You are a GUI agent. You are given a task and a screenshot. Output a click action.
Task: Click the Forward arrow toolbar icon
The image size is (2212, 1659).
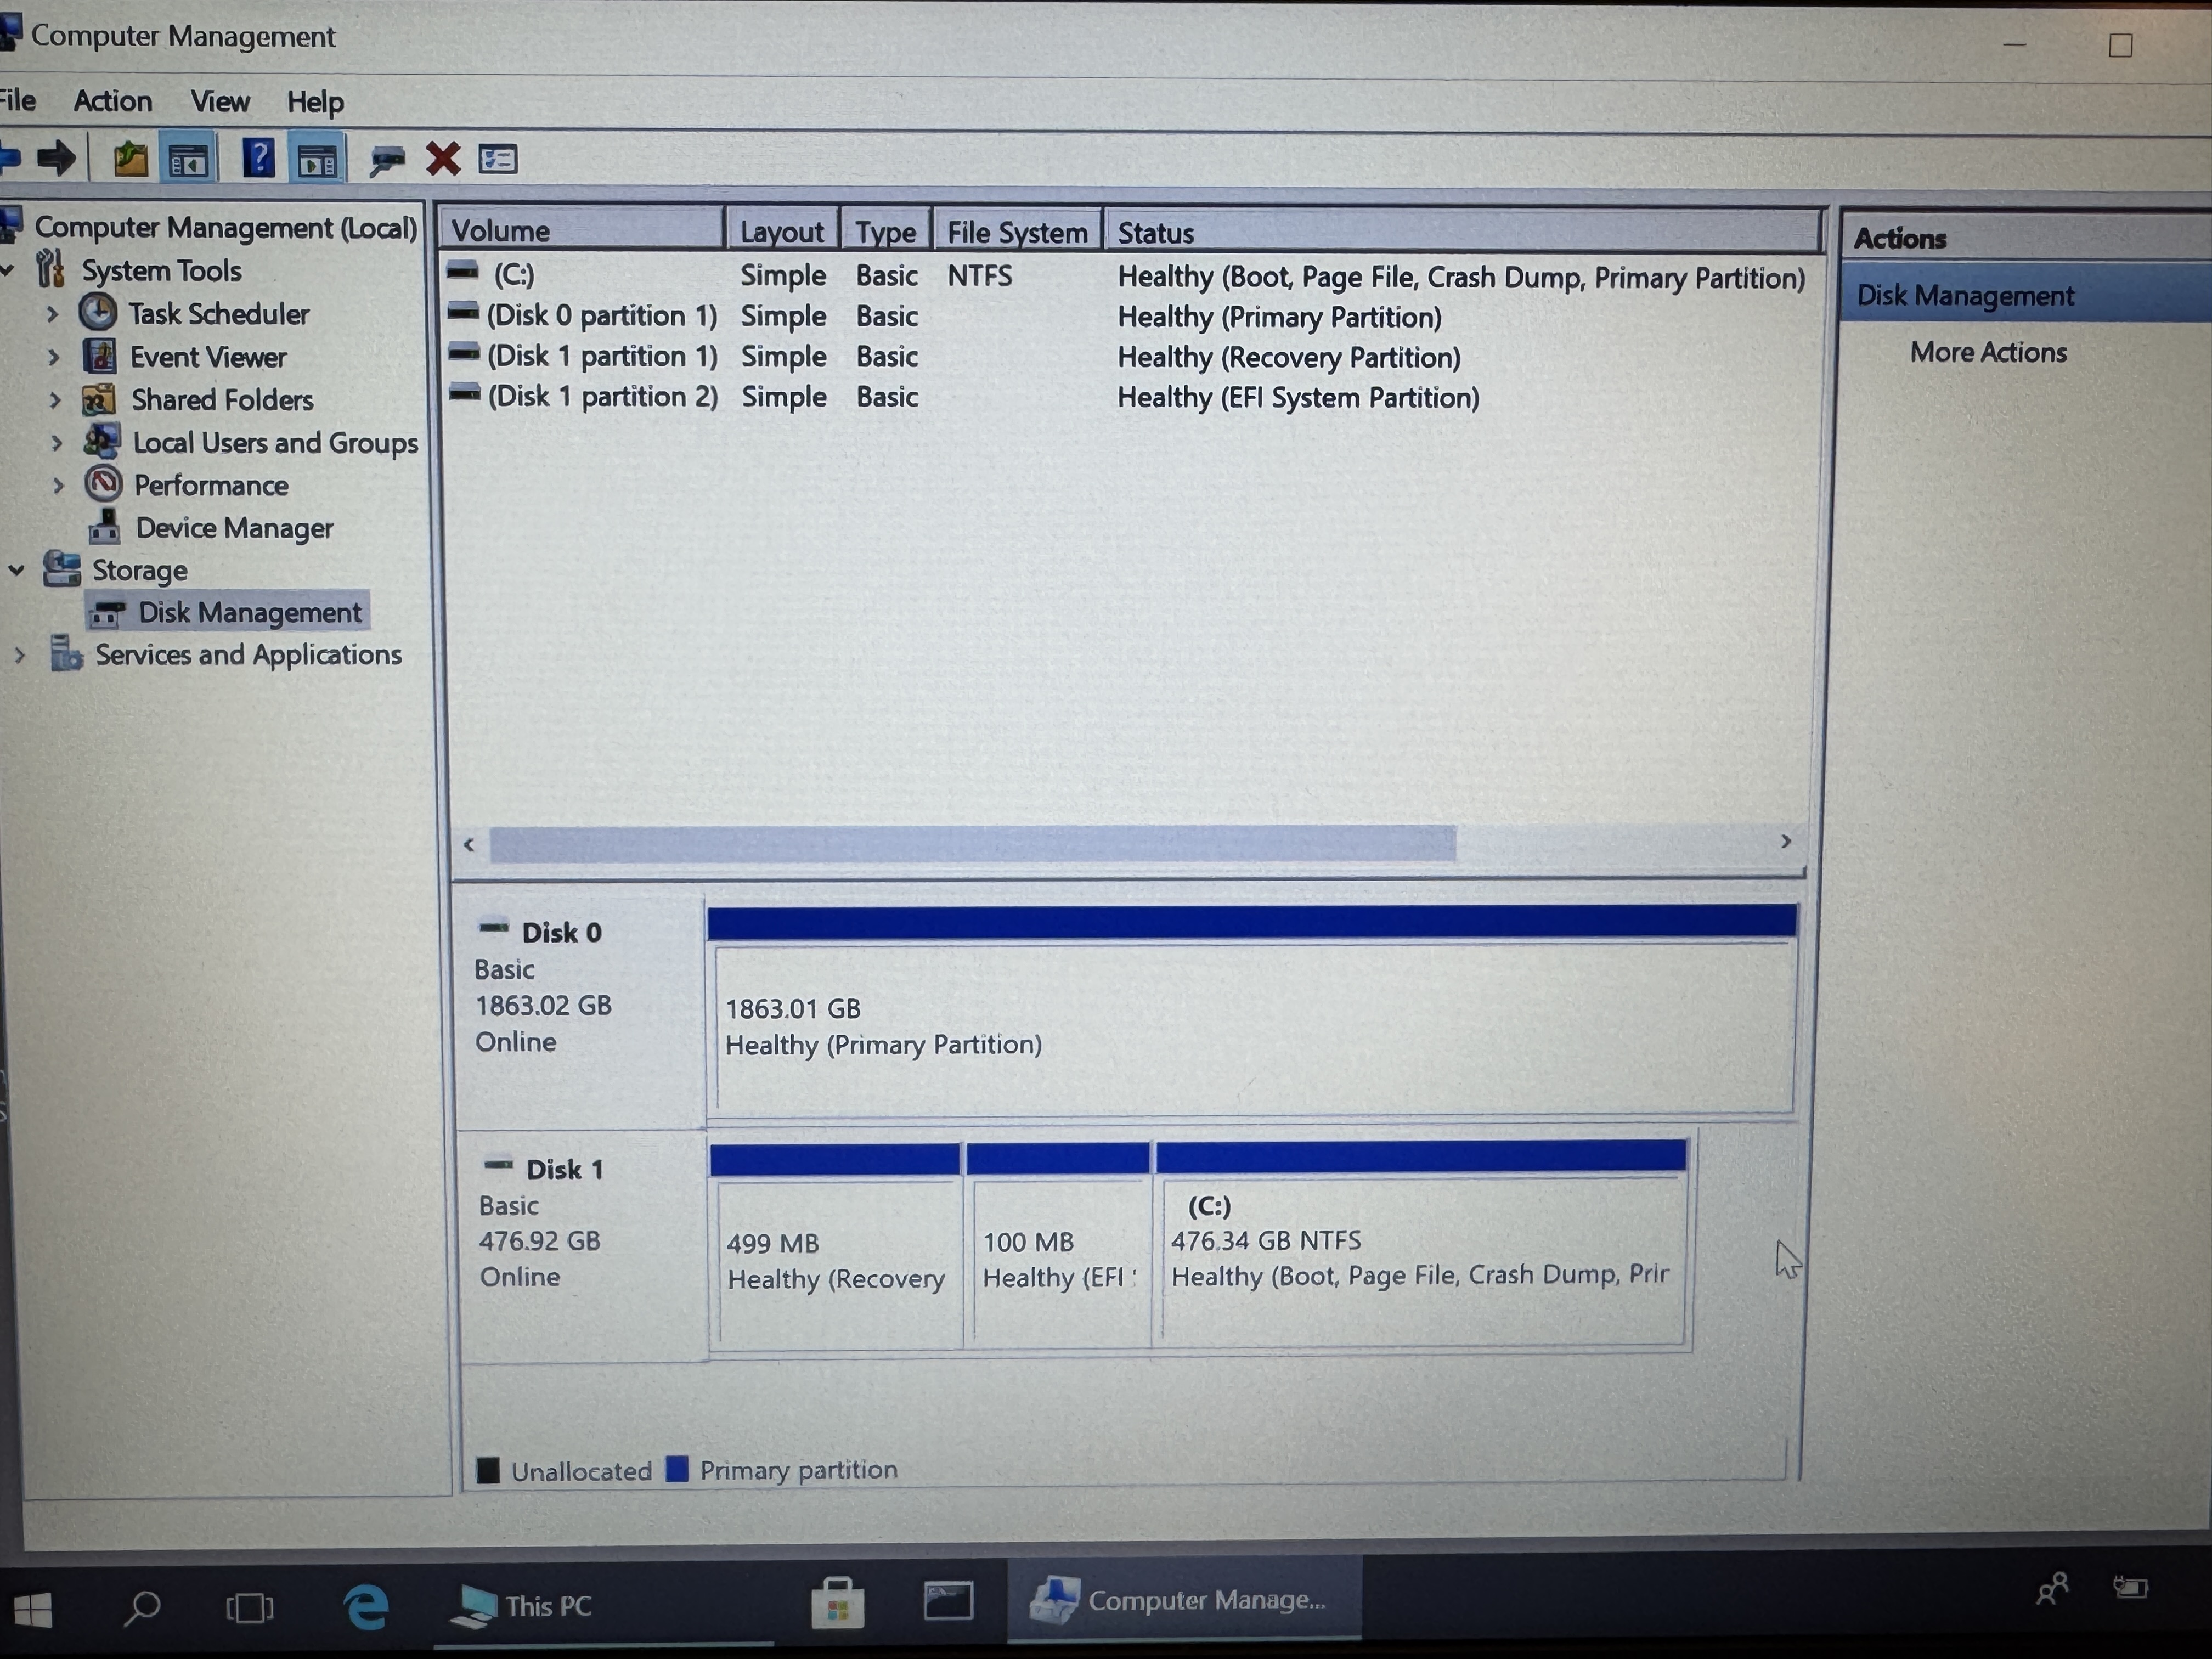[56, 158]
